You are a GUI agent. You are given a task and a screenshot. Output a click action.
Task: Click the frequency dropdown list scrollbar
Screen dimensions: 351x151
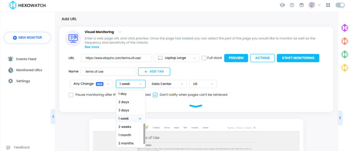[144, 133]
